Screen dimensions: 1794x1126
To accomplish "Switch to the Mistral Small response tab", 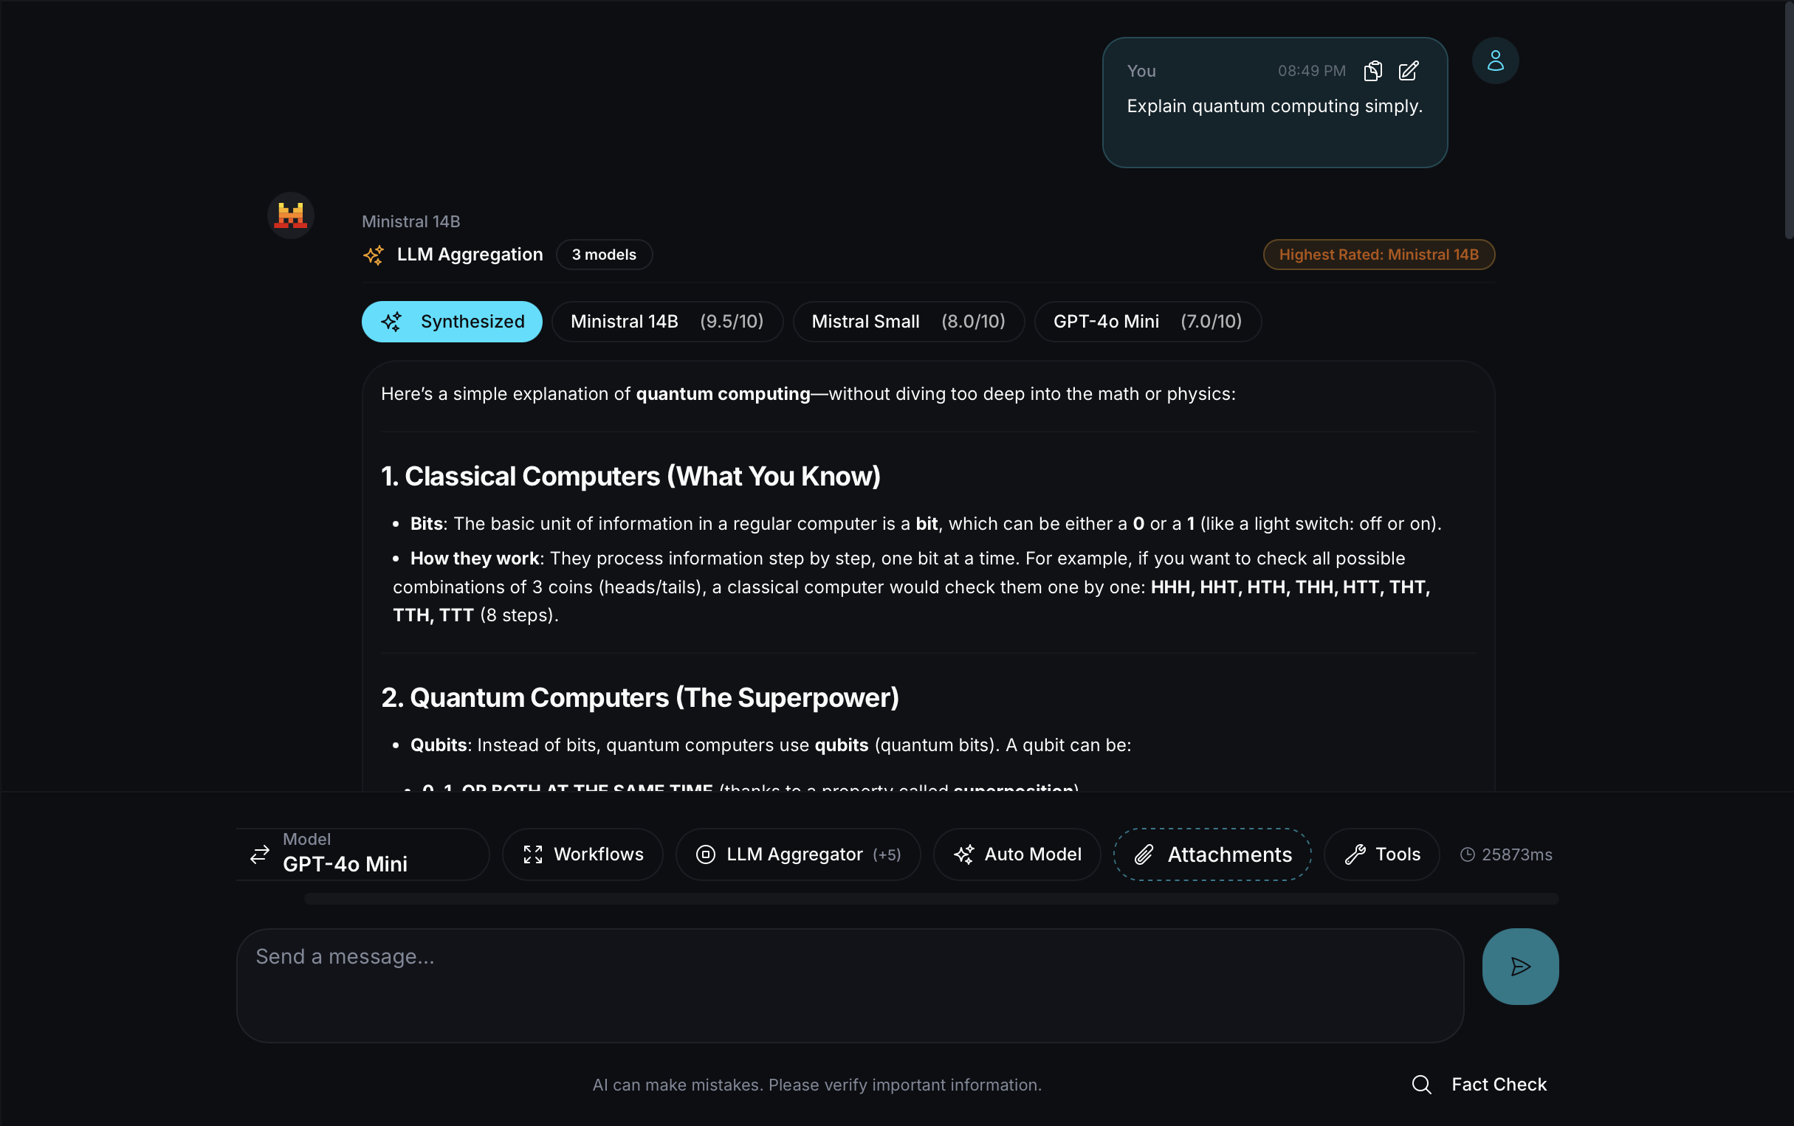I will pos(908,321).
